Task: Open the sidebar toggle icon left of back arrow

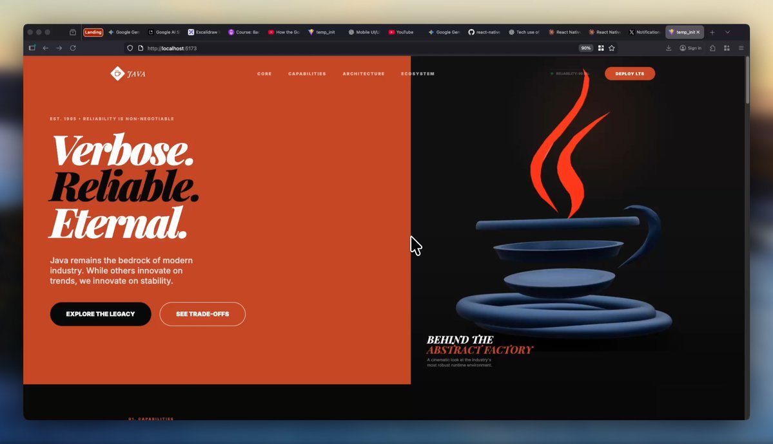Action: (32, 48)
